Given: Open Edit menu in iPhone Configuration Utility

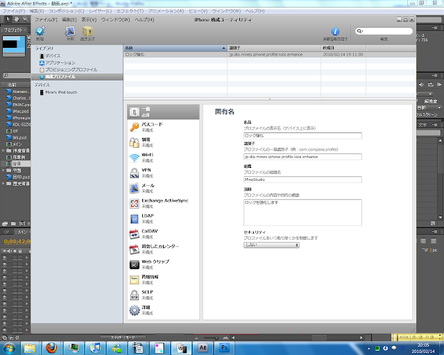Looking at the screenshot, I should (x=69, y=19).
